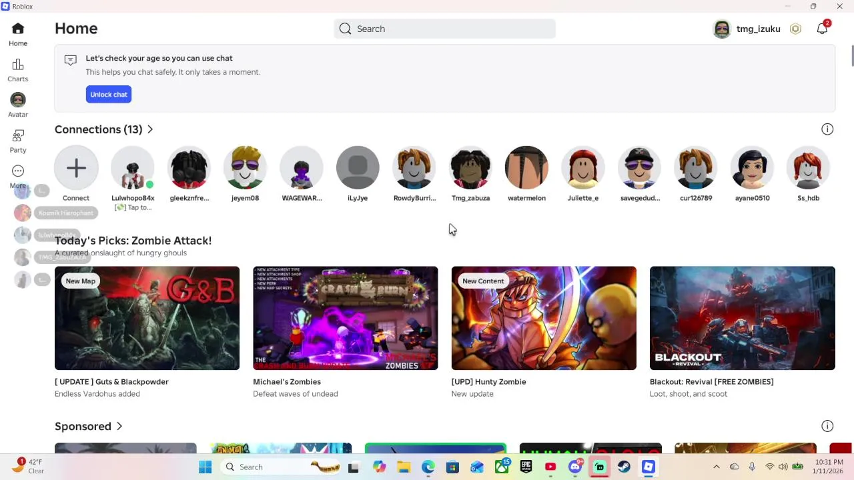Open the weather widget showing 42°F

[x=28, y=467]
